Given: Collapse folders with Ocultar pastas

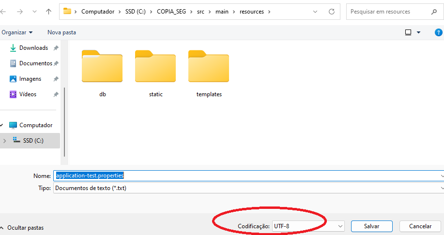Looking at the screenshot, I should point(22,228).
